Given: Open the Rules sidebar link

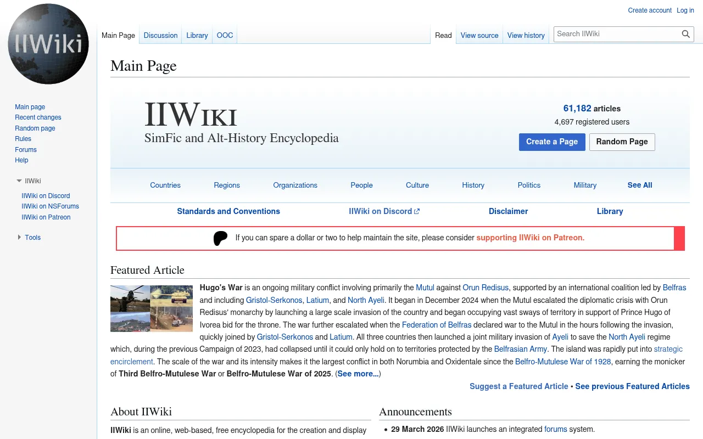Looking at the screenshot, I should point(23,139).
